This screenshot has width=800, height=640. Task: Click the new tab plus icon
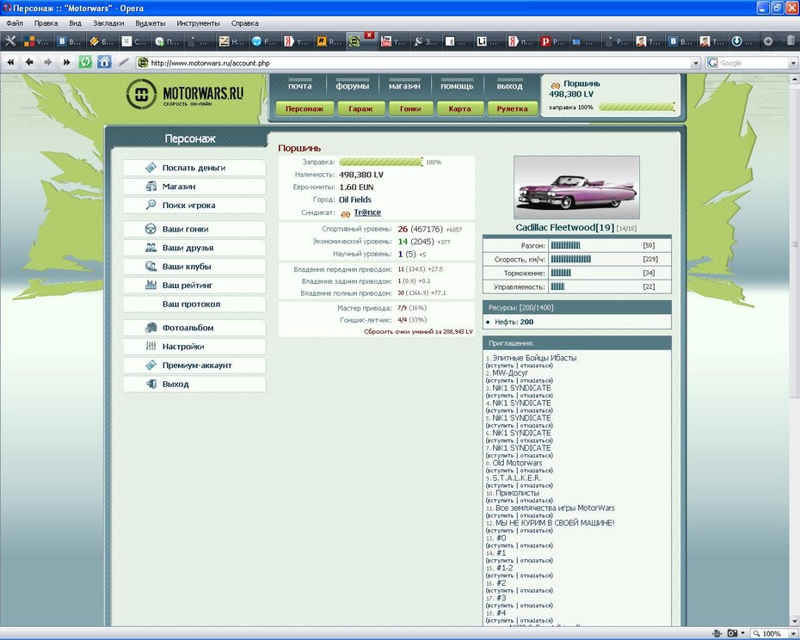(768, 41)
